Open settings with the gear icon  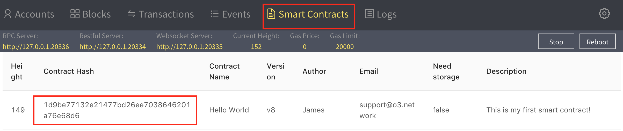(604, 14)
